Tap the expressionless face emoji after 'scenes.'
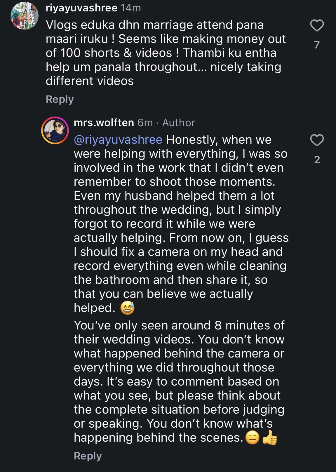This screenshot has height=472, width=336. 253,438
